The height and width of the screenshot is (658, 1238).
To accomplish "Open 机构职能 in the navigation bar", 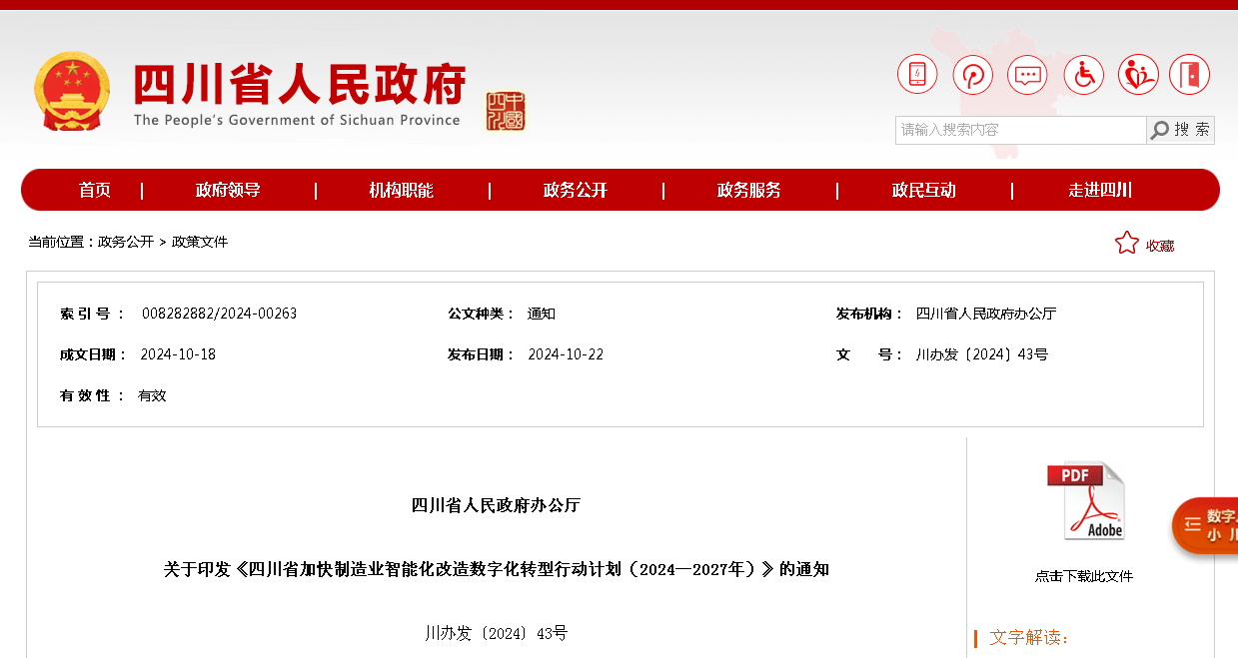I will coord(401,190).
